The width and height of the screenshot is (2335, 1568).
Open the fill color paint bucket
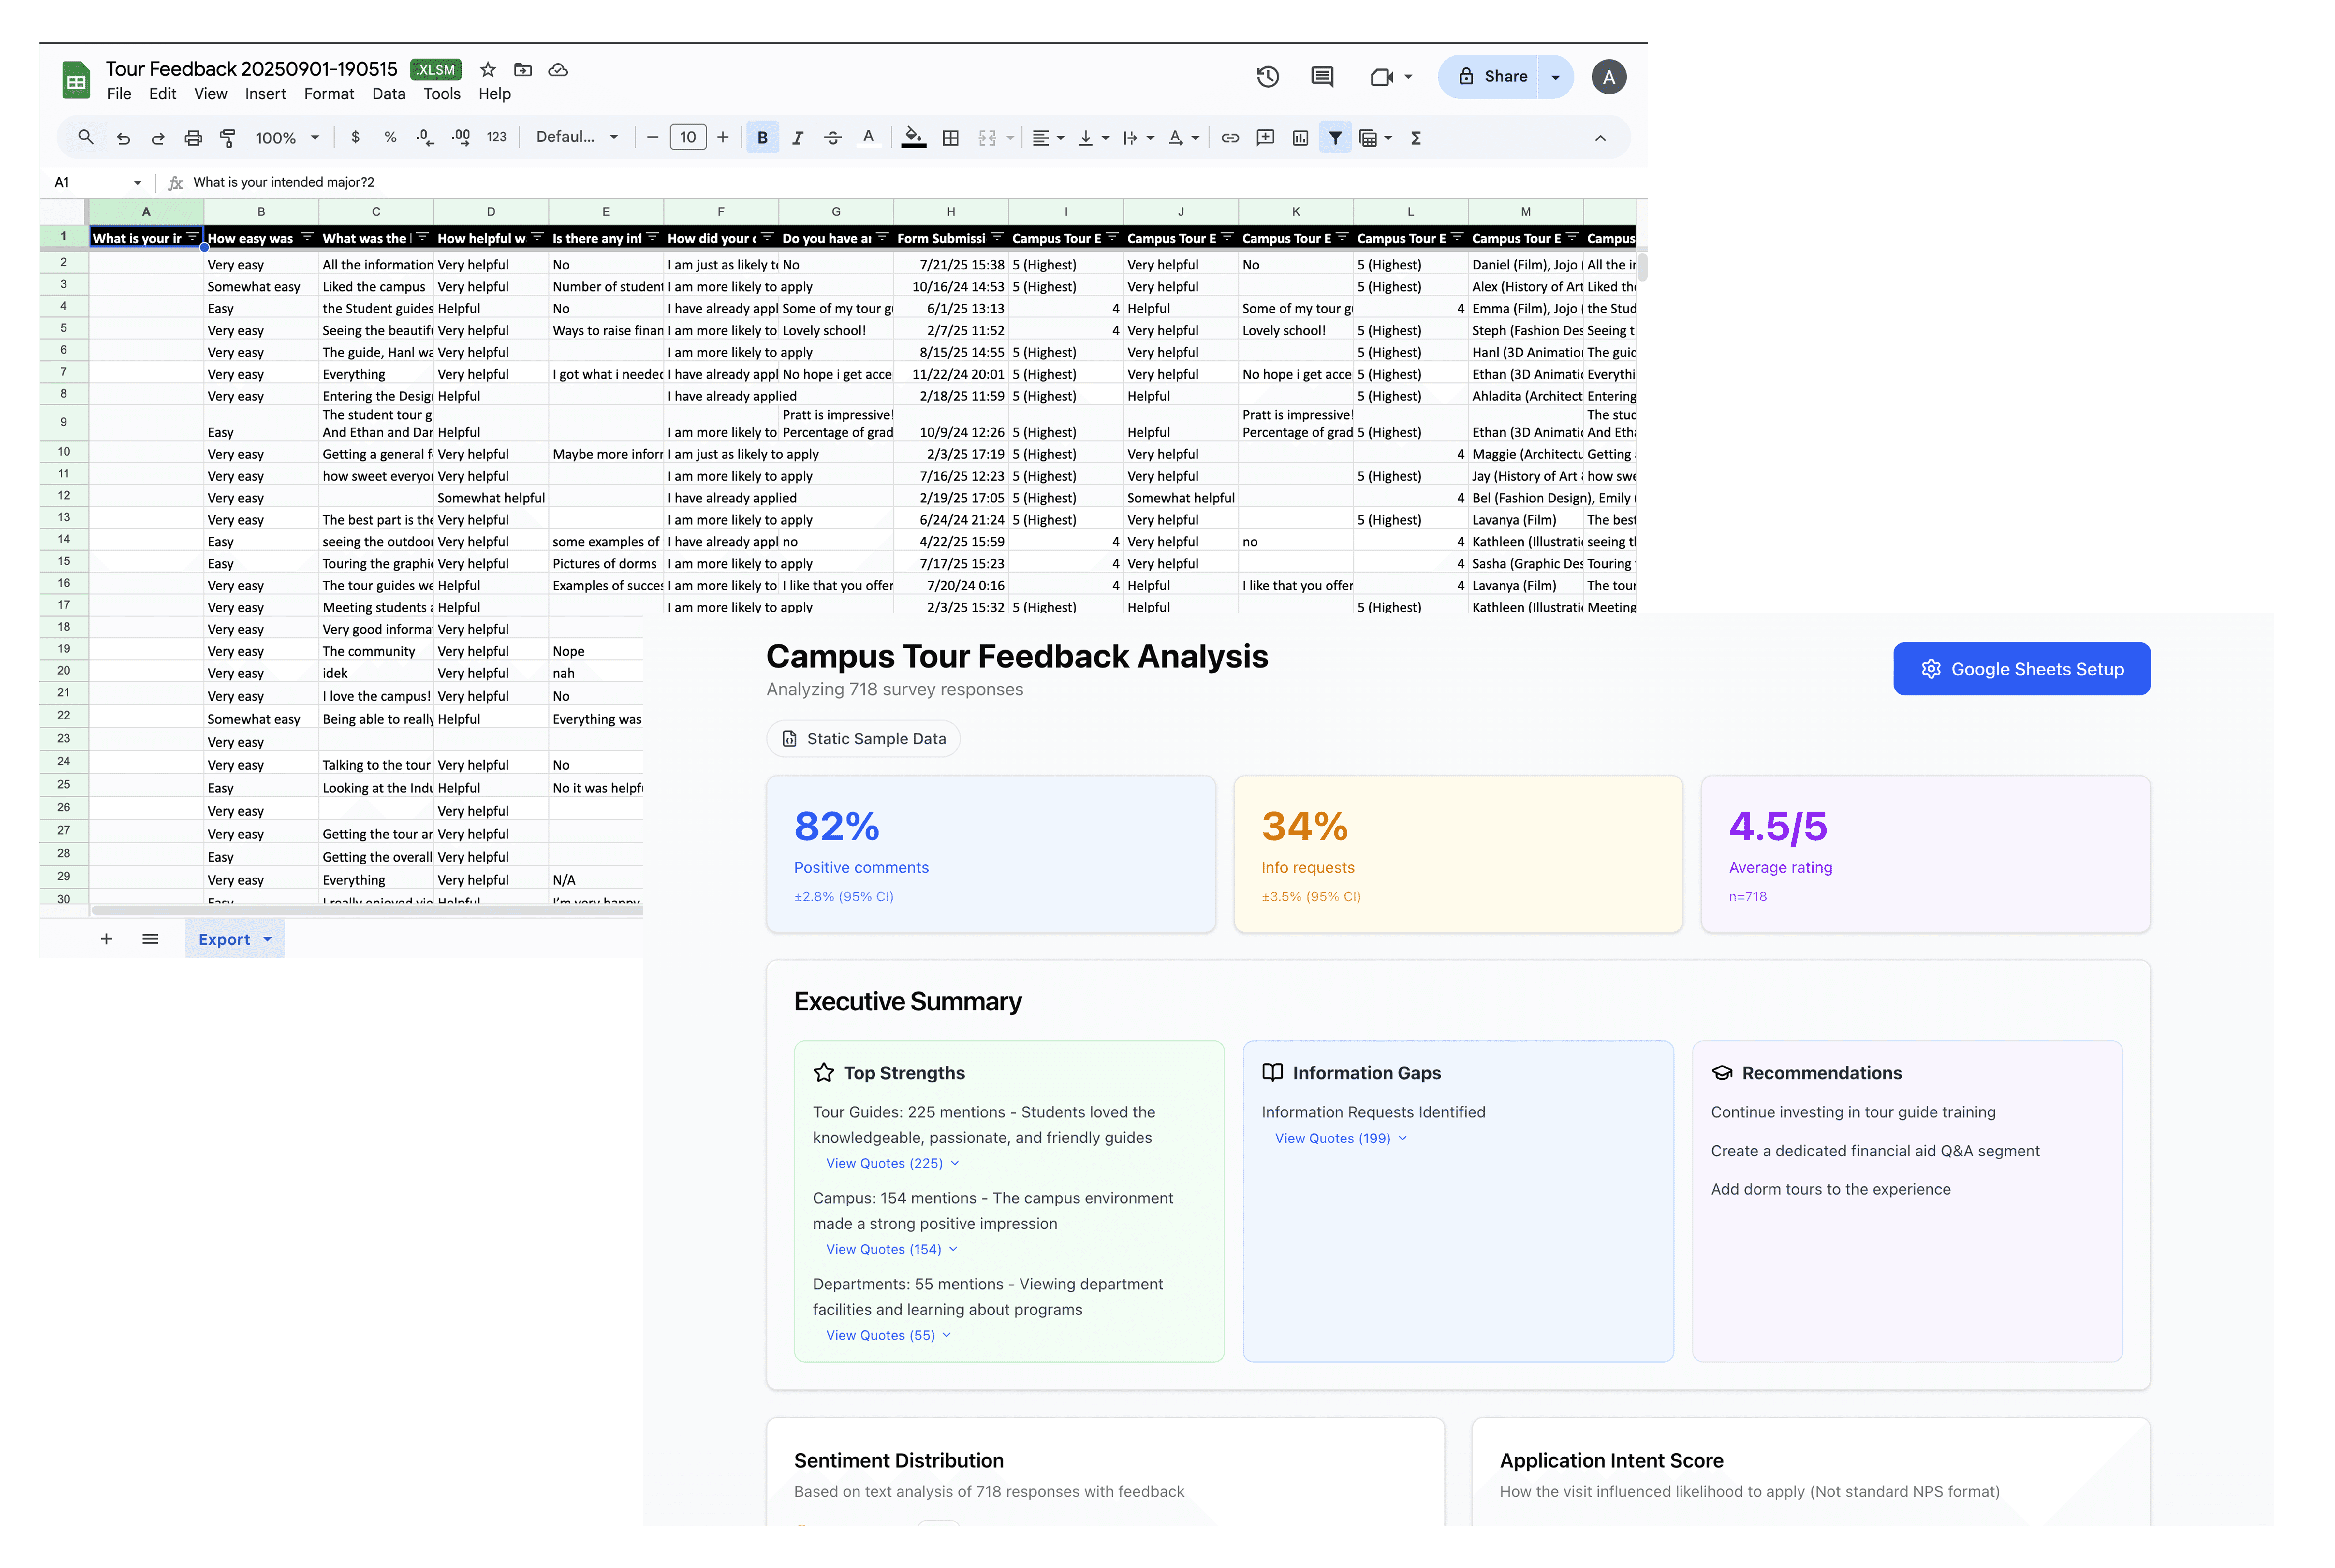(x=913, y=137)
